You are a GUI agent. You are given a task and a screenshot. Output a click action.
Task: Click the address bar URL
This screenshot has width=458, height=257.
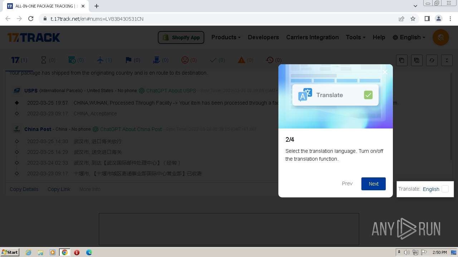97,19
